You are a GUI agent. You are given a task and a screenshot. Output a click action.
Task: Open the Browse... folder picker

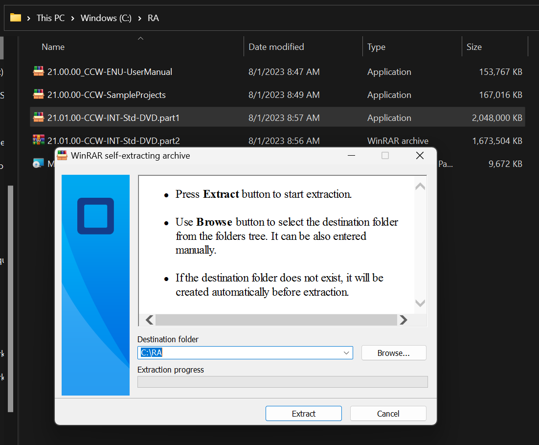point(394,353)
